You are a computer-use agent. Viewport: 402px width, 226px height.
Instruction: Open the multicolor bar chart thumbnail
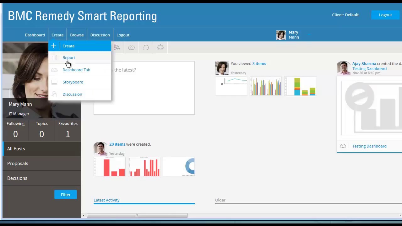click(266, 86)
